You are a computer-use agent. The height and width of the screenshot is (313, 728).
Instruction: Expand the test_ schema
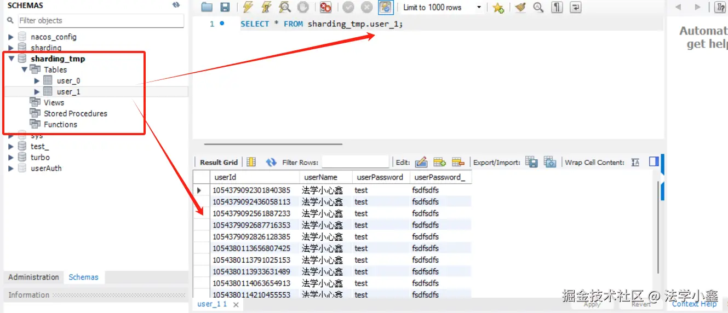[x=10, y=146]
